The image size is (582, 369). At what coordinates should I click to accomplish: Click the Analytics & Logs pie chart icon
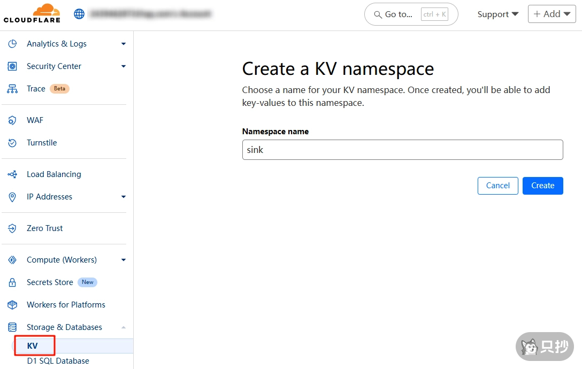coord(12,44)
